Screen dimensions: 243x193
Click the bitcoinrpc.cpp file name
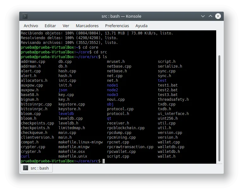pyautogui.click(x=36, y=104)
